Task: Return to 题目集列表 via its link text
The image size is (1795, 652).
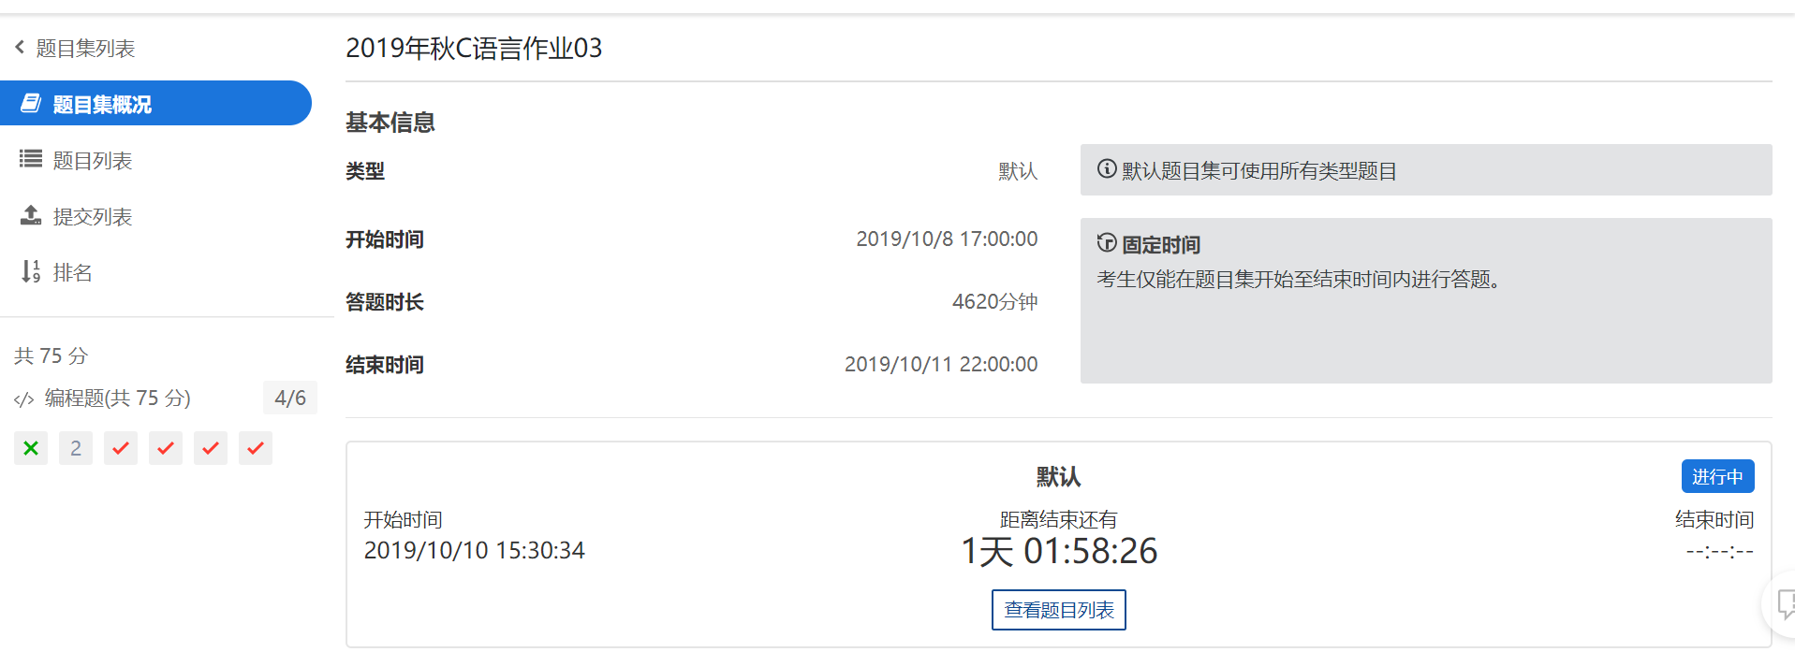Action: click(85, 48)
